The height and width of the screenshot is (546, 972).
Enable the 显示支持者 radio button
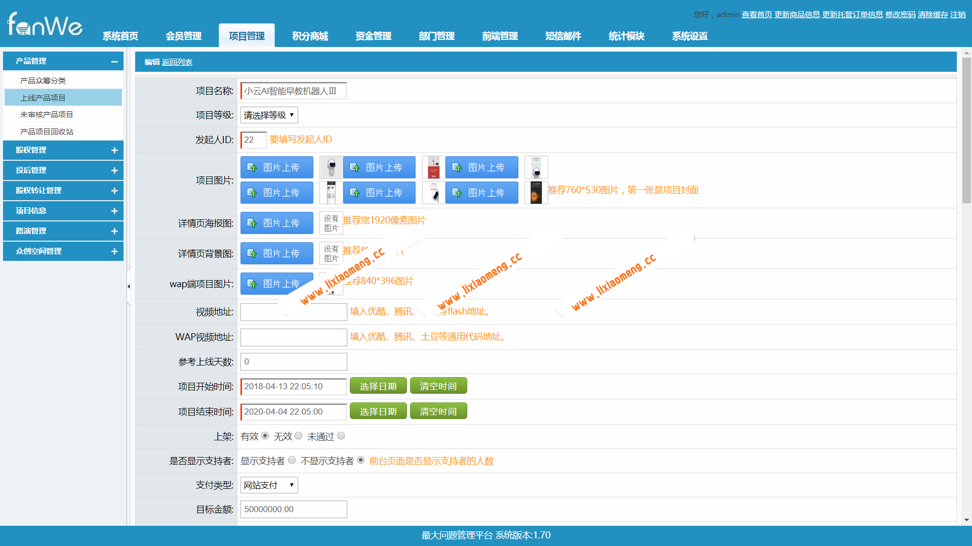tap(292, 460)
